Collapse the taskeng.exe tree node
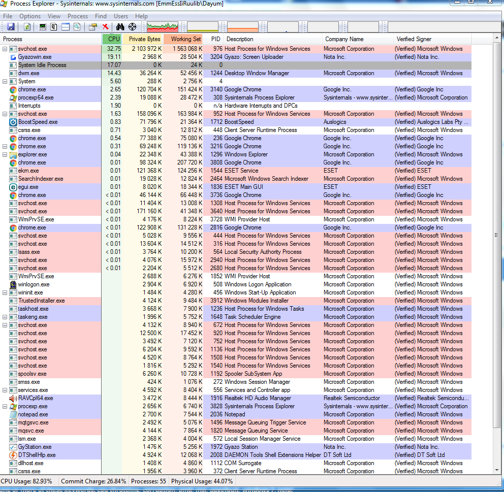Screen dimensions: 504x492 (5, 317)
